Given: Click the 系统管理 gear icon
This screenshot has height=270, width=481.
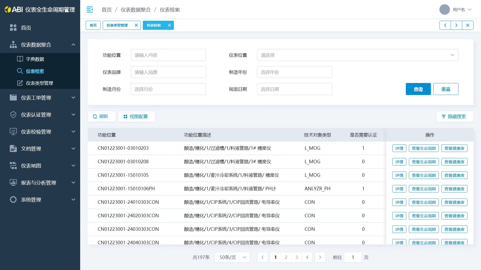Looking at the screenshot, I should [x=13, y=199].
